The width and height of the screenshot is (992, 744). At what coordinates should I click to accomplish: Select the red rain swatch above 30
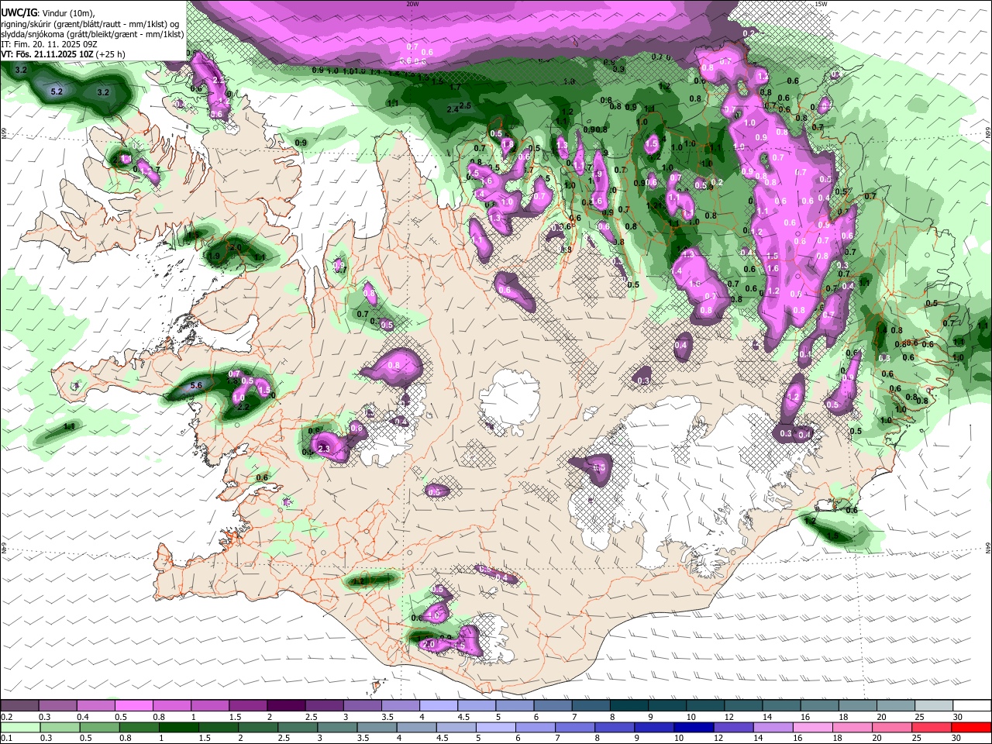coord(970,727)
